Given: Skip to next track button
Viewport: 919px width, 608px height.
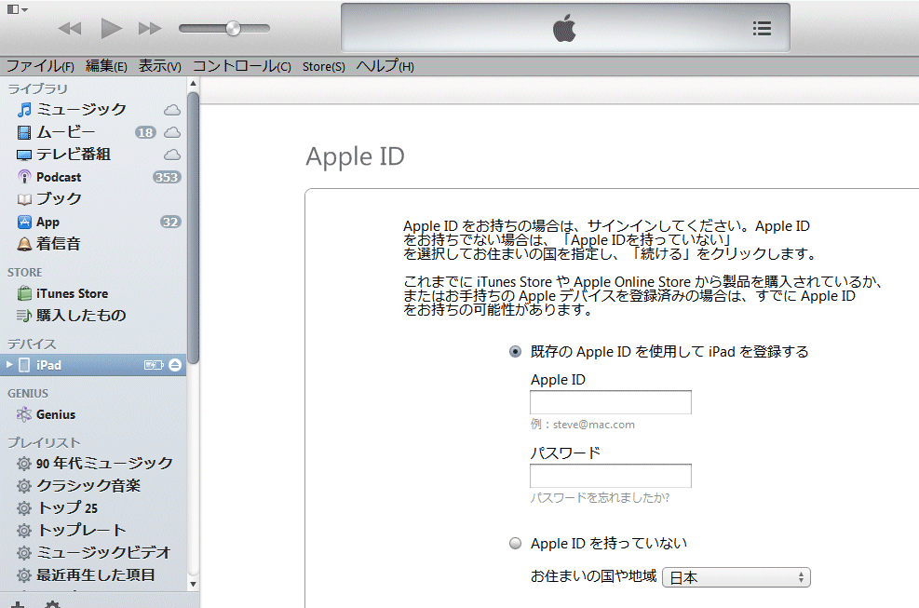Looking at the screenshot, I should pyautogui.click(x=150, y=29).
